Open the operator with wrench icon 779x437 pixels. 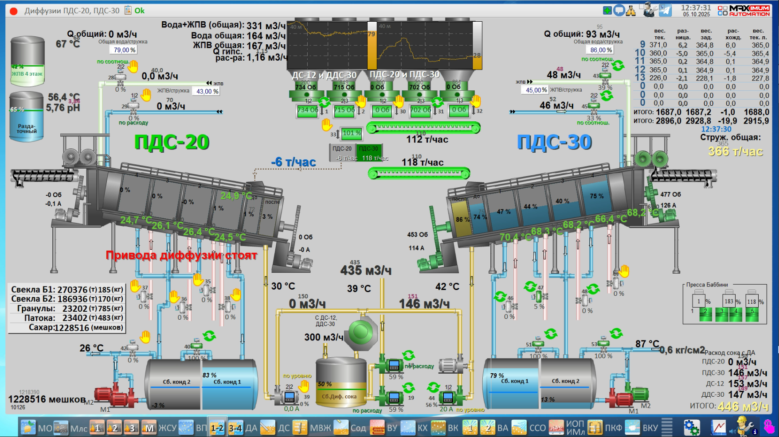tap(650, 10)
